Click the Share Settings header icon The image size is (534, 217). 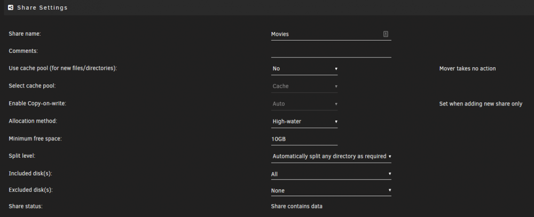click(x=11, y=7)
